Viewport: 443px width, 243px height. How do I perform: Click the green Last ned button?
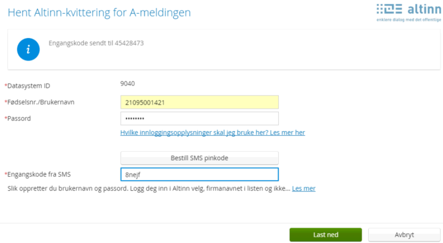[325, 235]
